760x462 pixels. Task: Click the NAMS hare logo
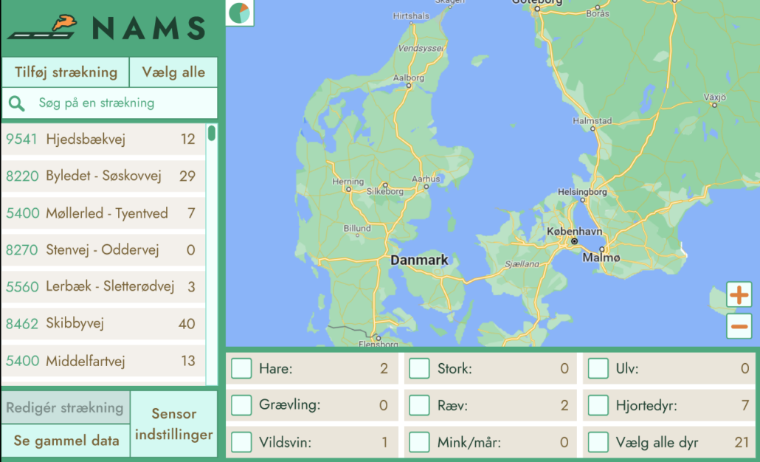(x=44, y=29)
